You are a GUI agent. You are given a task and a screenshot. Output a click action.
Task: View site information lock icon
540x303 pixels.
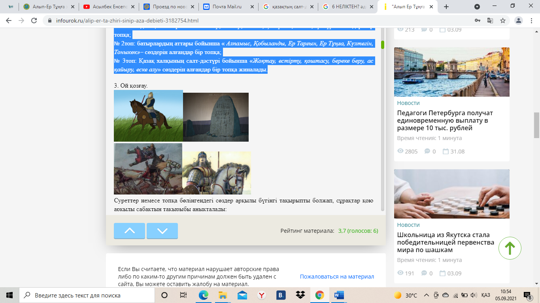(x=49, y=21)
